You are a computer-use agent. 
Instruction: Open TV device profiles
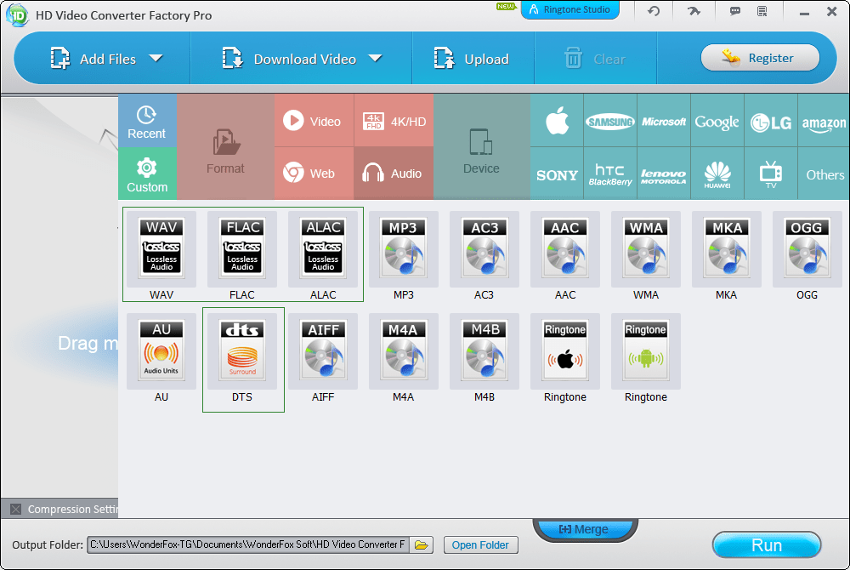[x=771, y=174]
